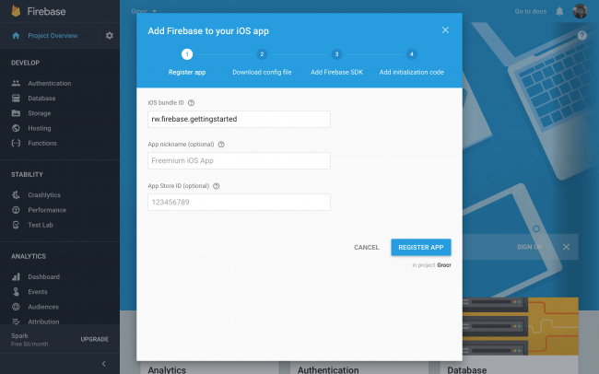Collapse the sidebar with chevron
The height and width of the screenshot is (374, 599).
coord(103,363)
